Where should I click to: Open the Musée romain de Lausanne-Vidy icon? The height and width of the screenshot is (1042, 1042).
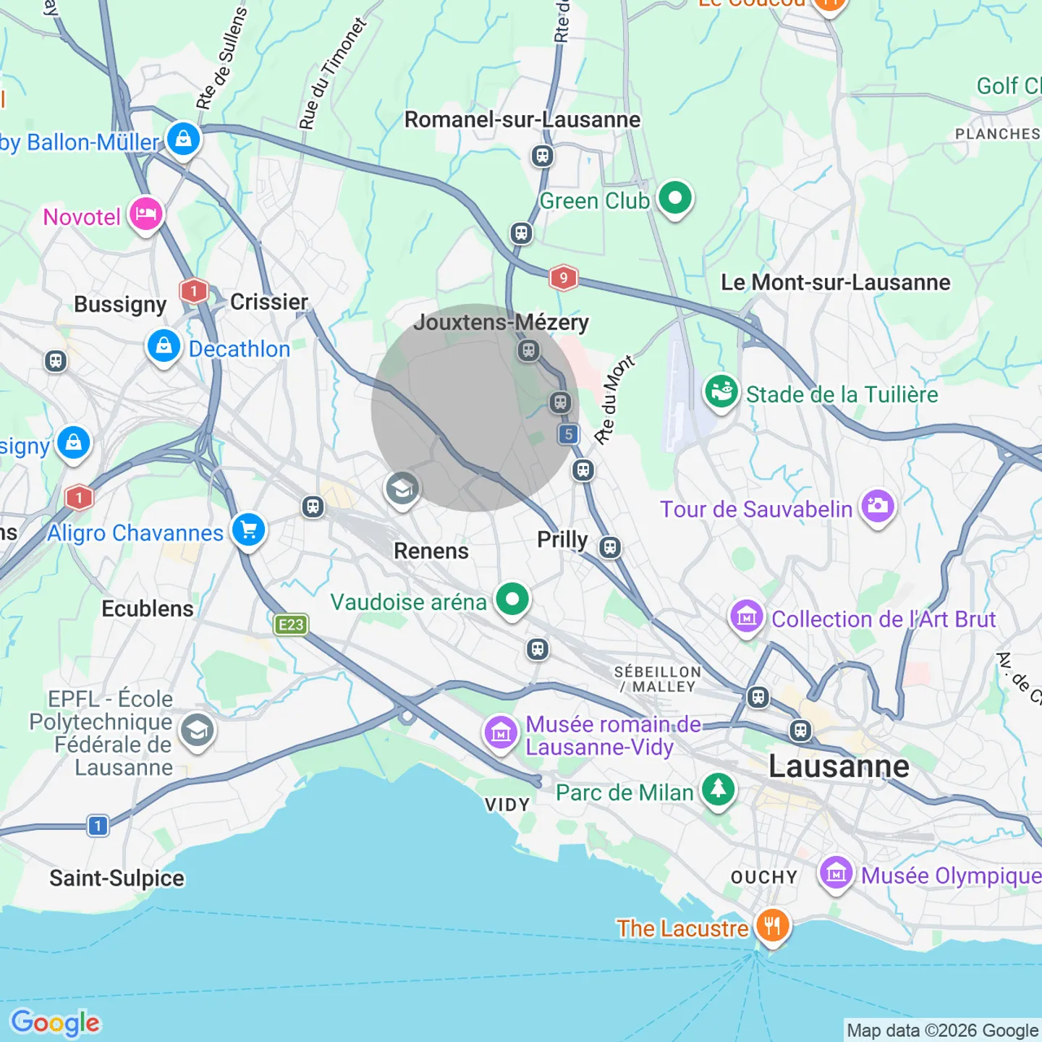pyautogui.click(x=501, y=734)
